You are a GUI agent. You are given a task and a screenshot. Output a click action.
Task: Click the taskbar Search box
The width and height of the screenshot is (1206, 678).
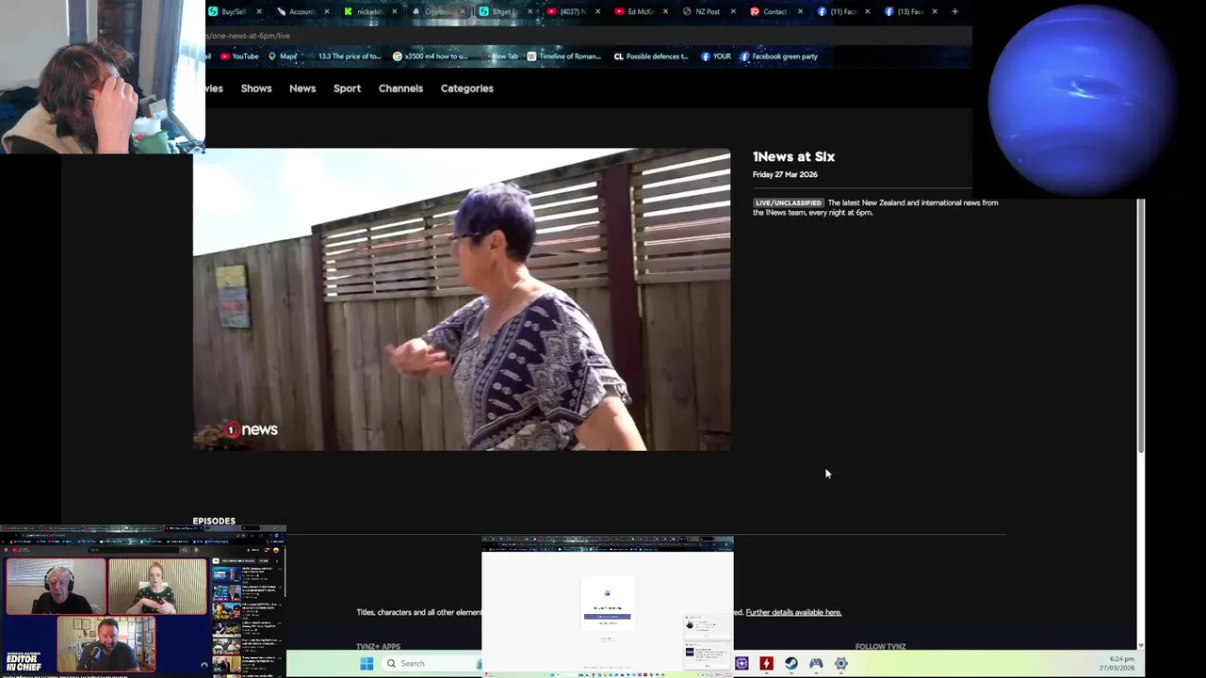click(431, 664)
